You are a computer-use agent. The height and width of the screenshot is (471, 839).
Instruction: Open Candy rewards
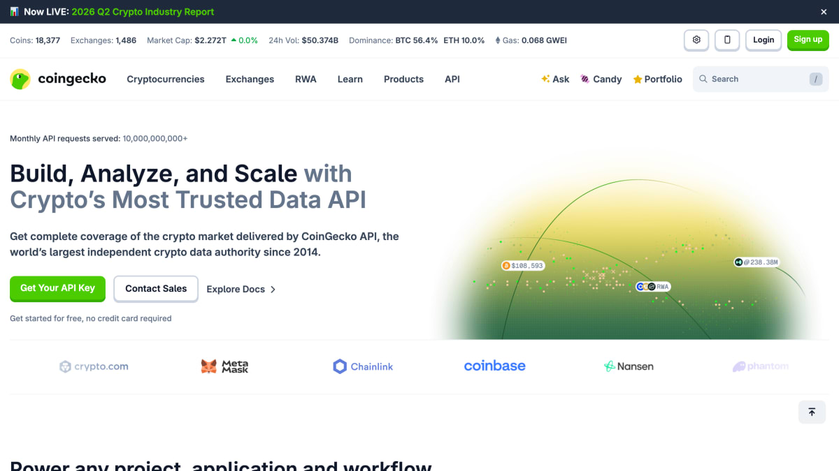601,80
